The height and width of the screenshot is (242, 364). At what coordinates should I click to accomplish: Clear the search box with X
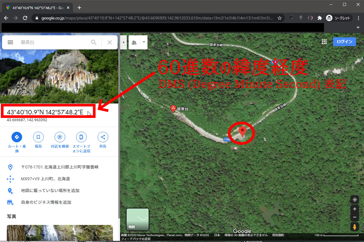click(x=110, y=42)
